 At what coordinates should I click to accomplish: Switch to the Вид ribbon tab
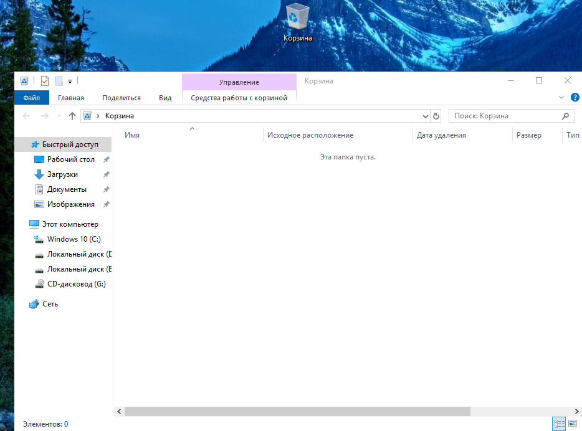(165, 98)
